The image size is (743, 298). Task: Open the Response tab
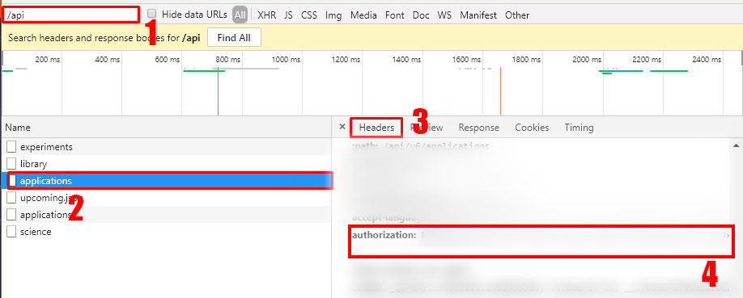[x=478, y=128]
